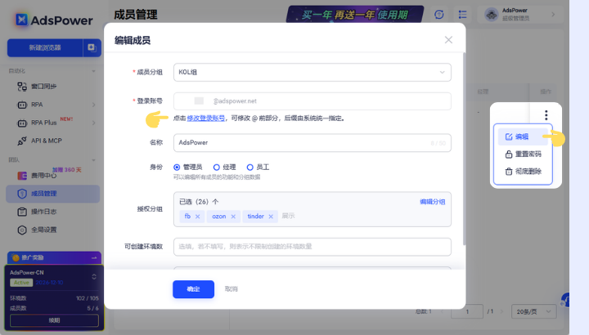
Task: Select the 经理 manager radio
Action: coord(216,167)
